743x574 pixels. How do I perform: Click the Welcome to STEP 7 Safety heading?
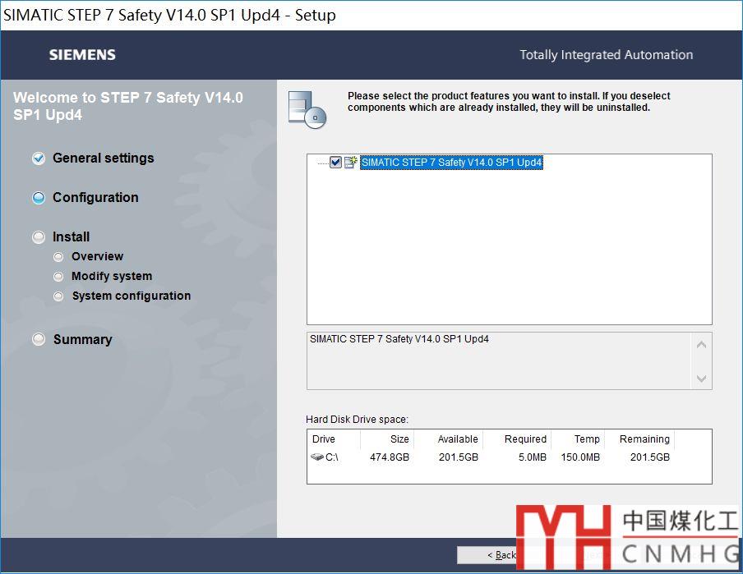point(128,106)
